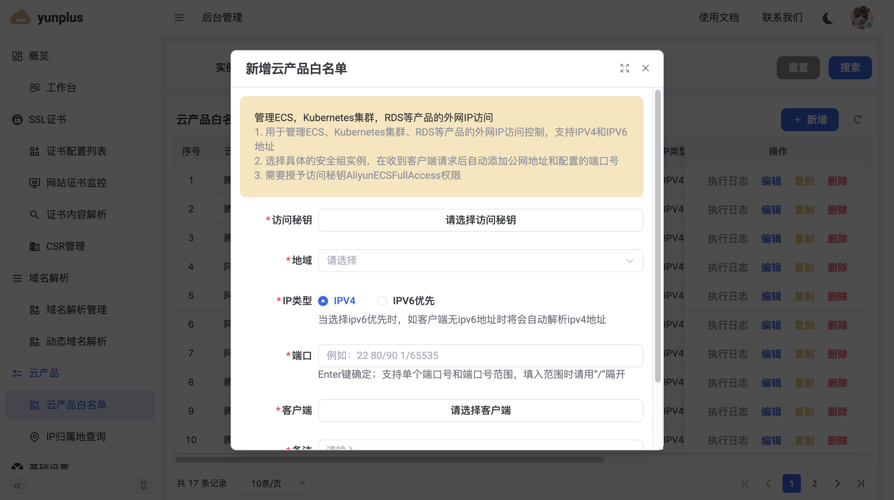
Task: Open the user avatar menu
Action: click(862, 17)
